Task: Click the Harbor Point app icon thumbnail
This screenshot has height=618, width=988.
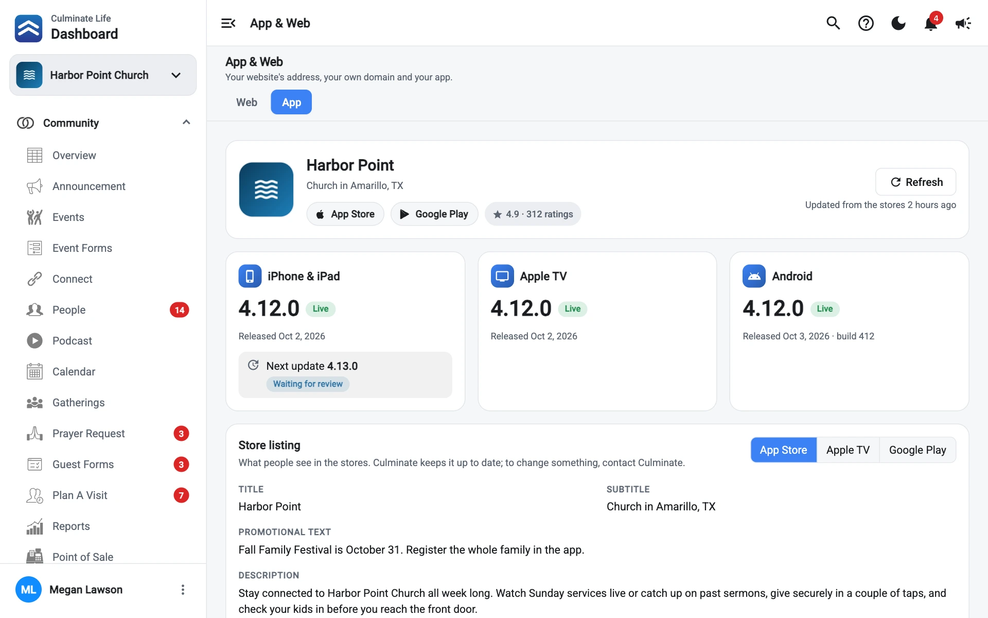Action: pyautogui.click(x=266, y=190)
